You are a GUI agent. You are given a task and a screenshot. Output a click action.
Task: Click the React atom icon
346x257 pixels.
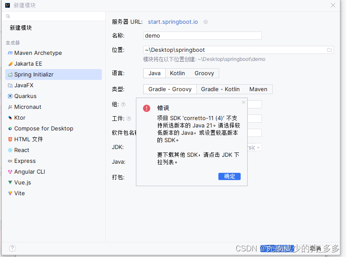(10, 150)
